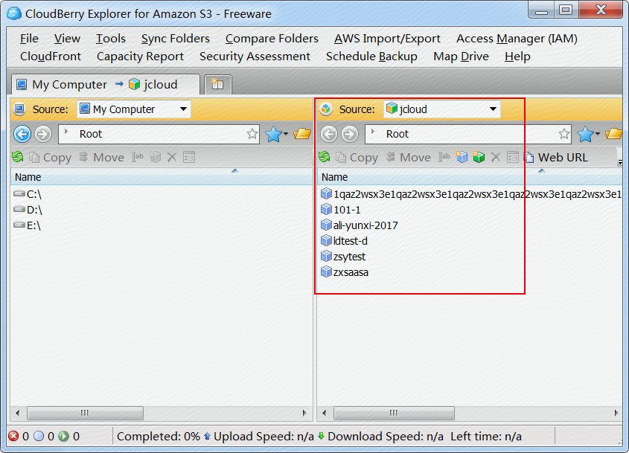
Task: Click Copy in the left pane toolbar
Action: coord(51,157)
